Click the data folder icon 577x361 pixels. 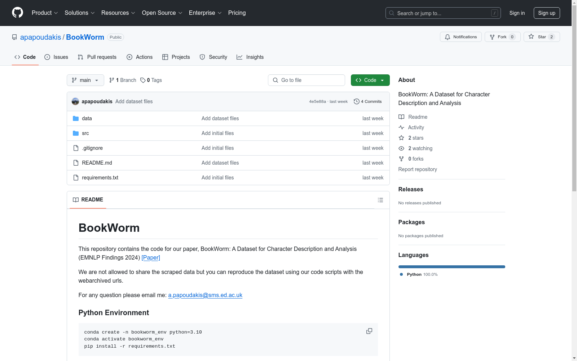(76, 118)
